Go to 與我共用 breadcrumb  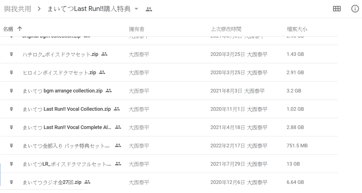point(17,9)
